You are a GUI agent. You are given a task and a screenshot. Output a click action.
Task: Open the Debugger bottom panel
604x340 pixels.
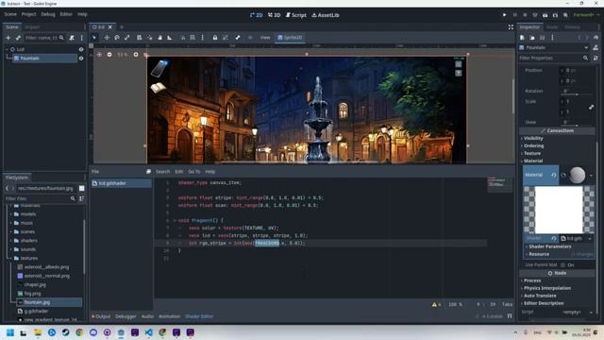coord(126,316)
